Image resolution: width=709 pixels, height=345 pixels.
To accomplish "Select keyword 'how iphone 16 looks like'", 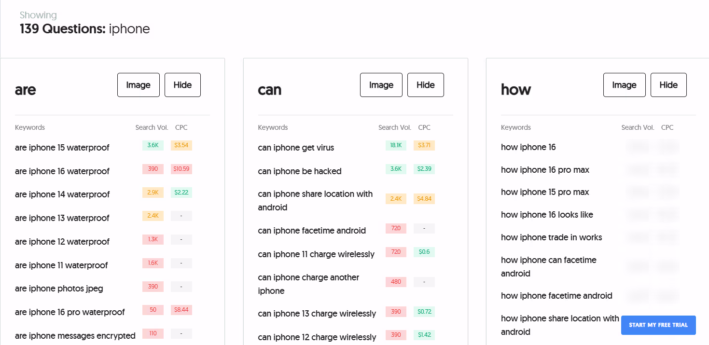I will [x=547, y=215].
